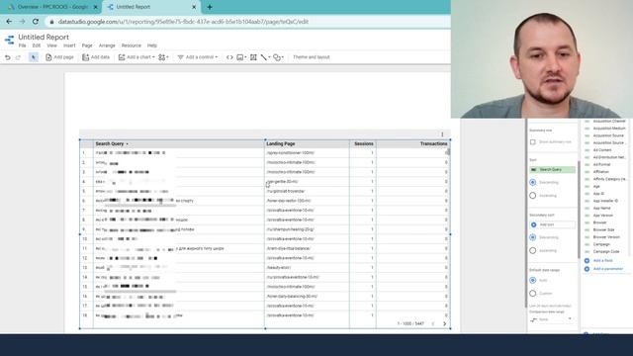Open the table's three-dot options menu
The image size is (633, 356).
[442, 134]
